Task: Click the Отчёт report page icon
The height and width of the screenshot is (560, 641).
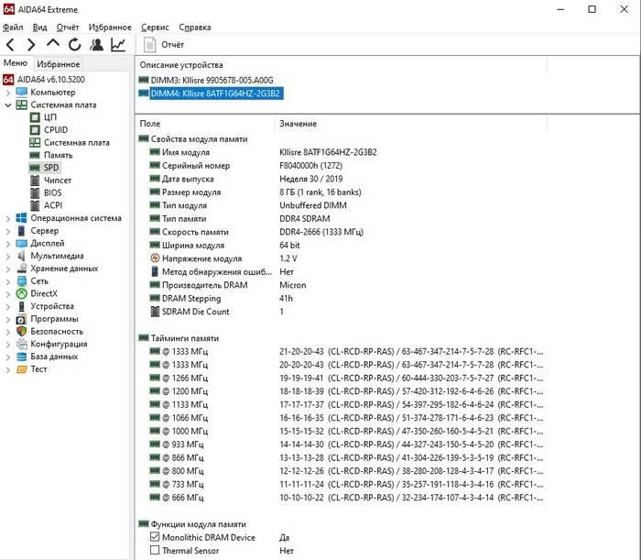Action: [x=150, y=45]
